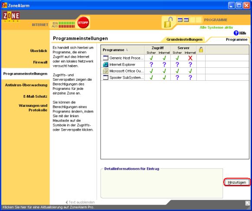Select the Spooler SubSystem... row name

coord(127,78)
